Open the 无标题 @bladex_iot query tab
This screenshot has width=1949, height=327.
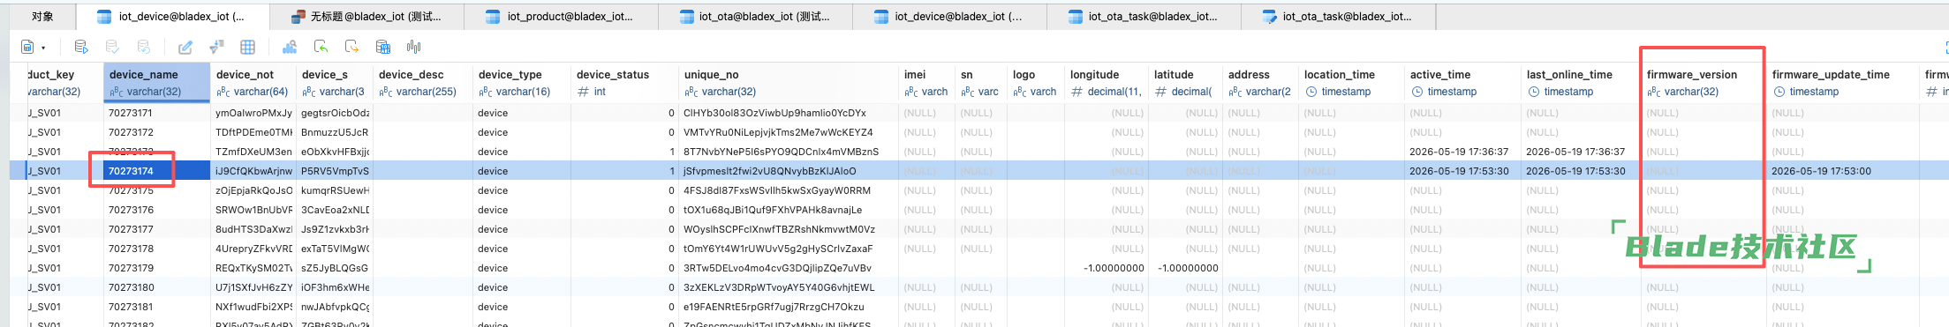[x=367, y=17]
